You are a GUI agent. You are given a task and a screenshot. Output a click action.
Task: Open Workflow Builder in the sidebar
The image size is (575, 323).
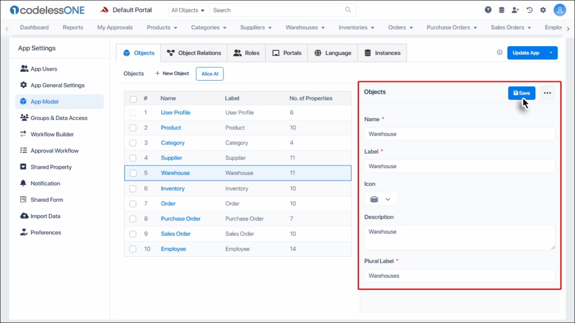click(52, 135)
